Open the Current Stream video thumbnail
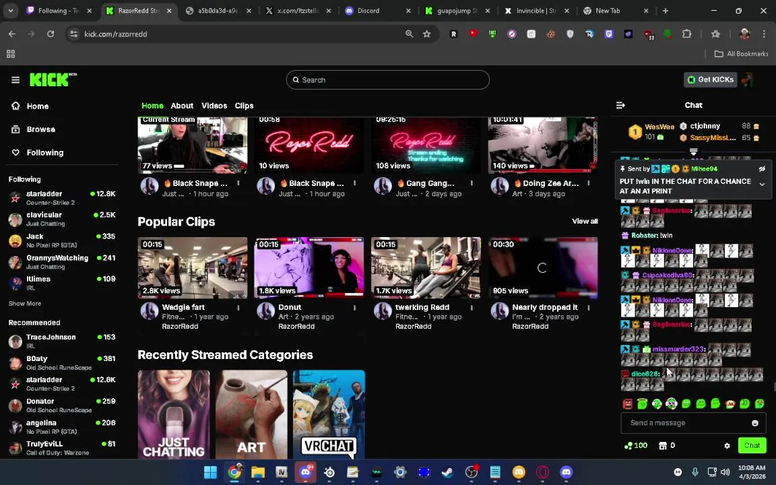This screenshot has width=776, height=485. pos(193,145)
